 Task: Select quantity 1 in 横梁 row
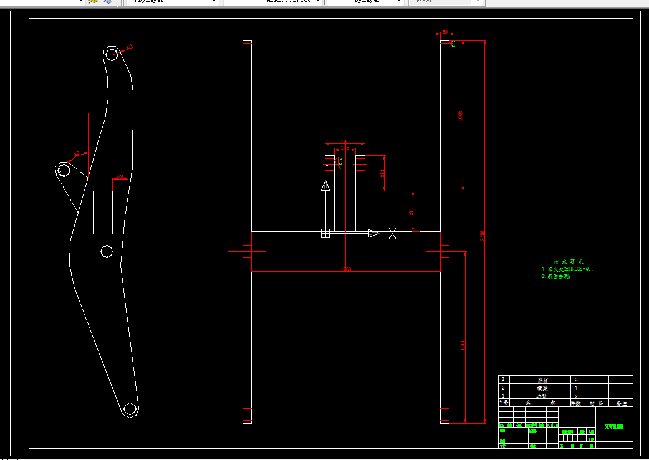click(575, 388)
